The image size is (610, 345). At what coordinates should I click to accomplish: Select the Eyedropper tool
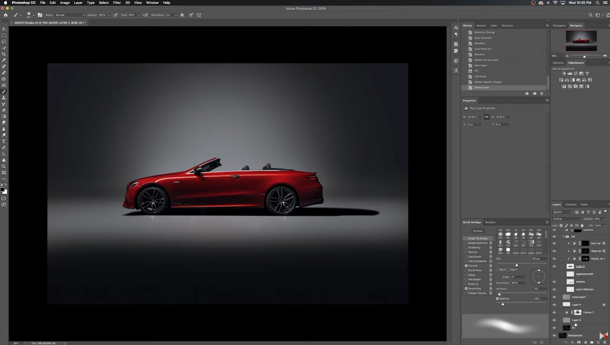coord(4,60)
